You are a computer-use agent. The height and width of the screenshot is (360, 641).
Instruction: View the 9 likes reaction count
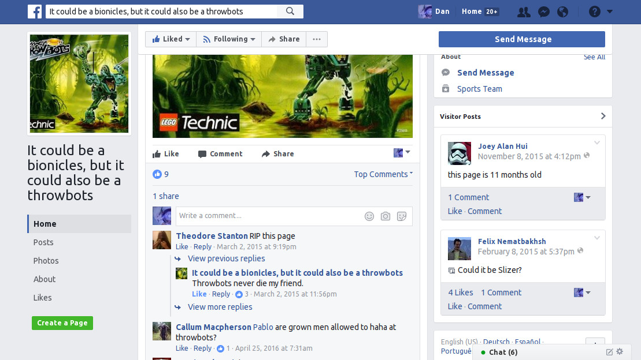161,174
